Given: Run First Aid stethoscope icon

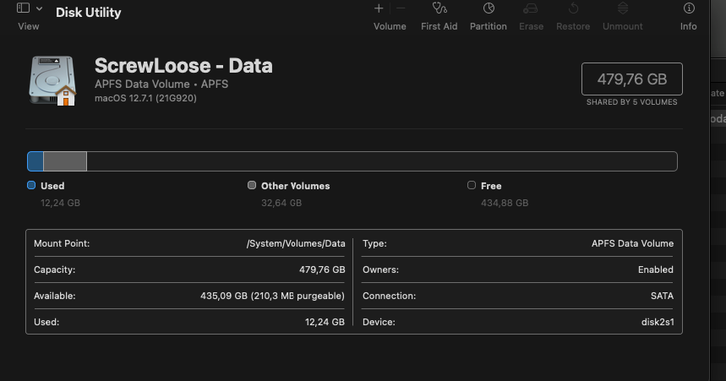Looking at the screenshot, I should click(439, 8).
